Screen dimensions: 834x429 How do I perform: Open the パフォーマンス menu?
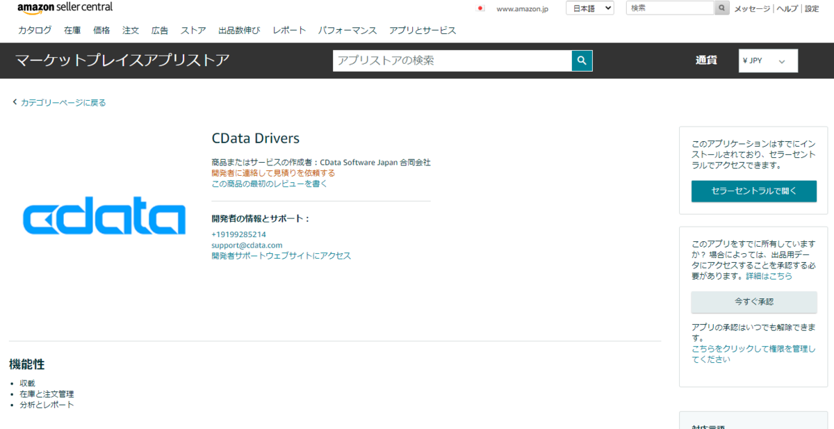347,31
